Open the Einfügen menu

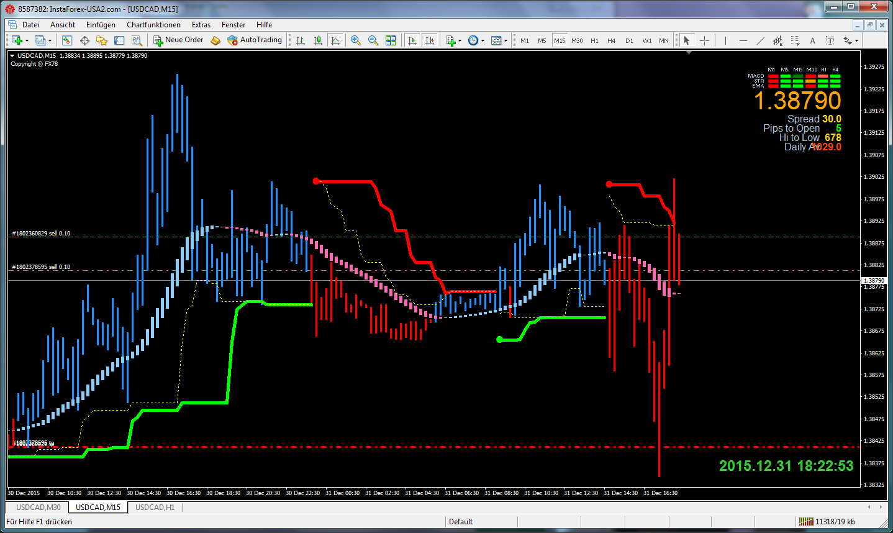(101, 25)
